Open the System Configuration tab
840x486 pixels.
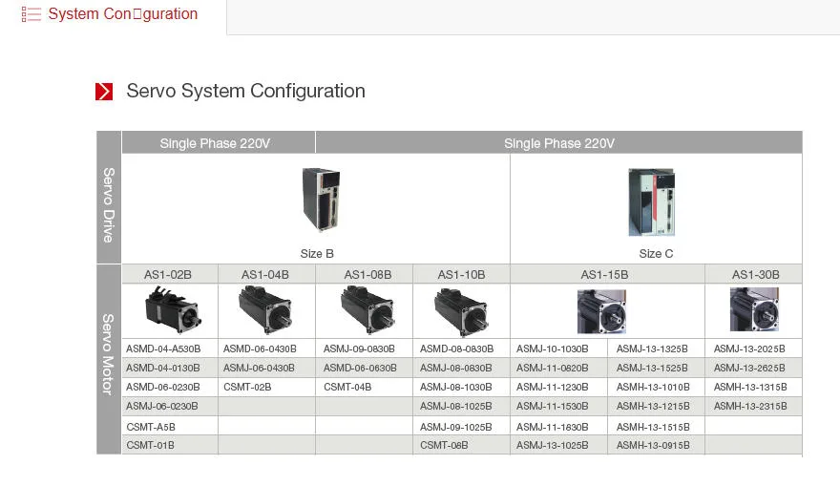(123, 14)
